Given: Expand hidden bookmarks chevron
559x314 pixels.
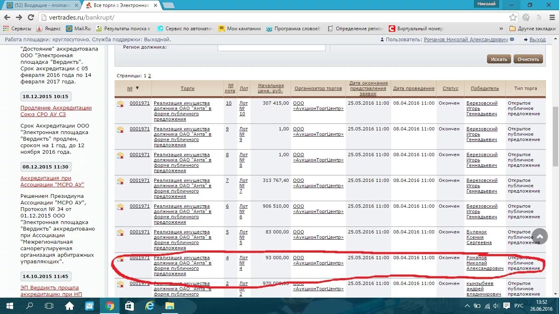Looking at the screenshot, I should pyautogui.click(x=501, y=29).
